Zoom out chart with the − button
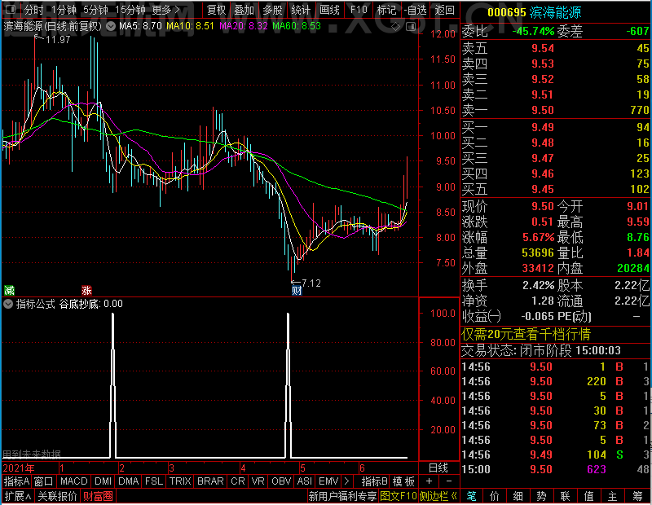 tap(449, 481)
